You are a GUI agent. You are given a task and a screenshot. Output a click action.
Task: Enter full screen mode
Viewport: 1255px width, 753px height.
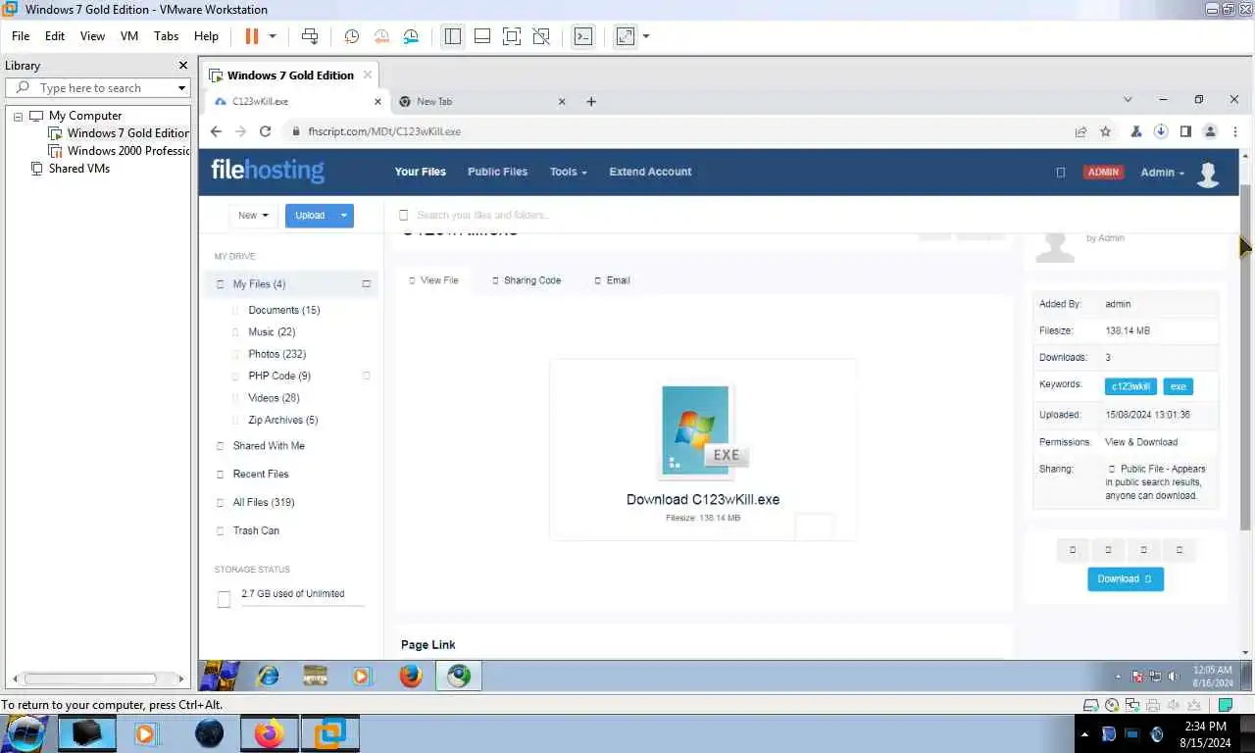(x=511, y=36)
